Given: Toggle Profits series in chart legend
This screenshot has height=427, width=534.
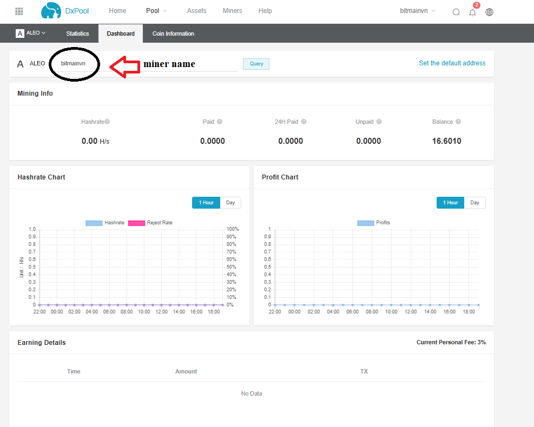Looking at the screenshot, I should [374, 223].
